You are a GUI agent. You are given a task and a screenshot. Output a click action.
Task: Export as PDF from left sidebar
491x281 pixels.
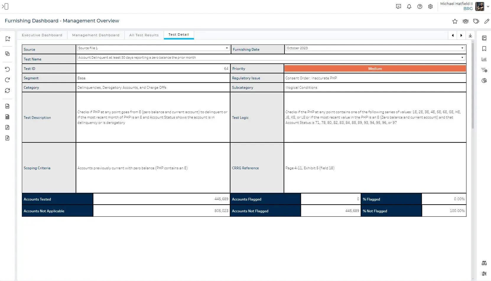(7, 127)
